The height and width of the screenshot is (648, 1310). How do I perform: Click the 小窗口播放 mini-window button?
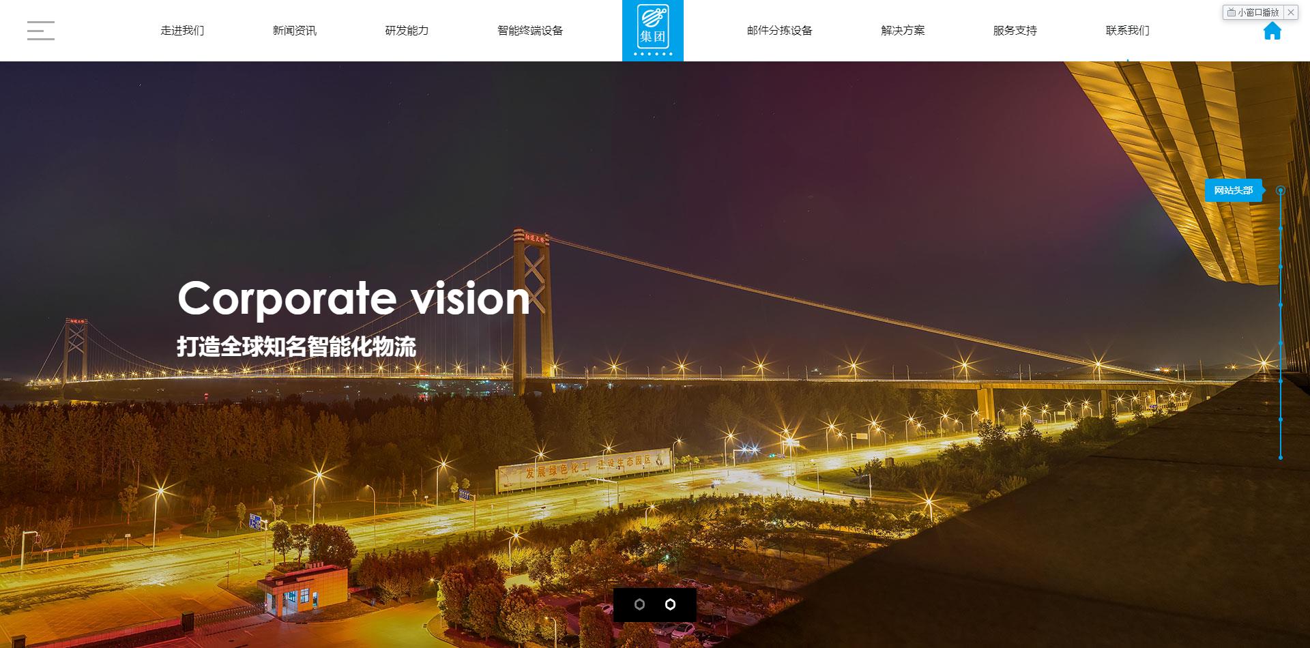pos(1253,12)
